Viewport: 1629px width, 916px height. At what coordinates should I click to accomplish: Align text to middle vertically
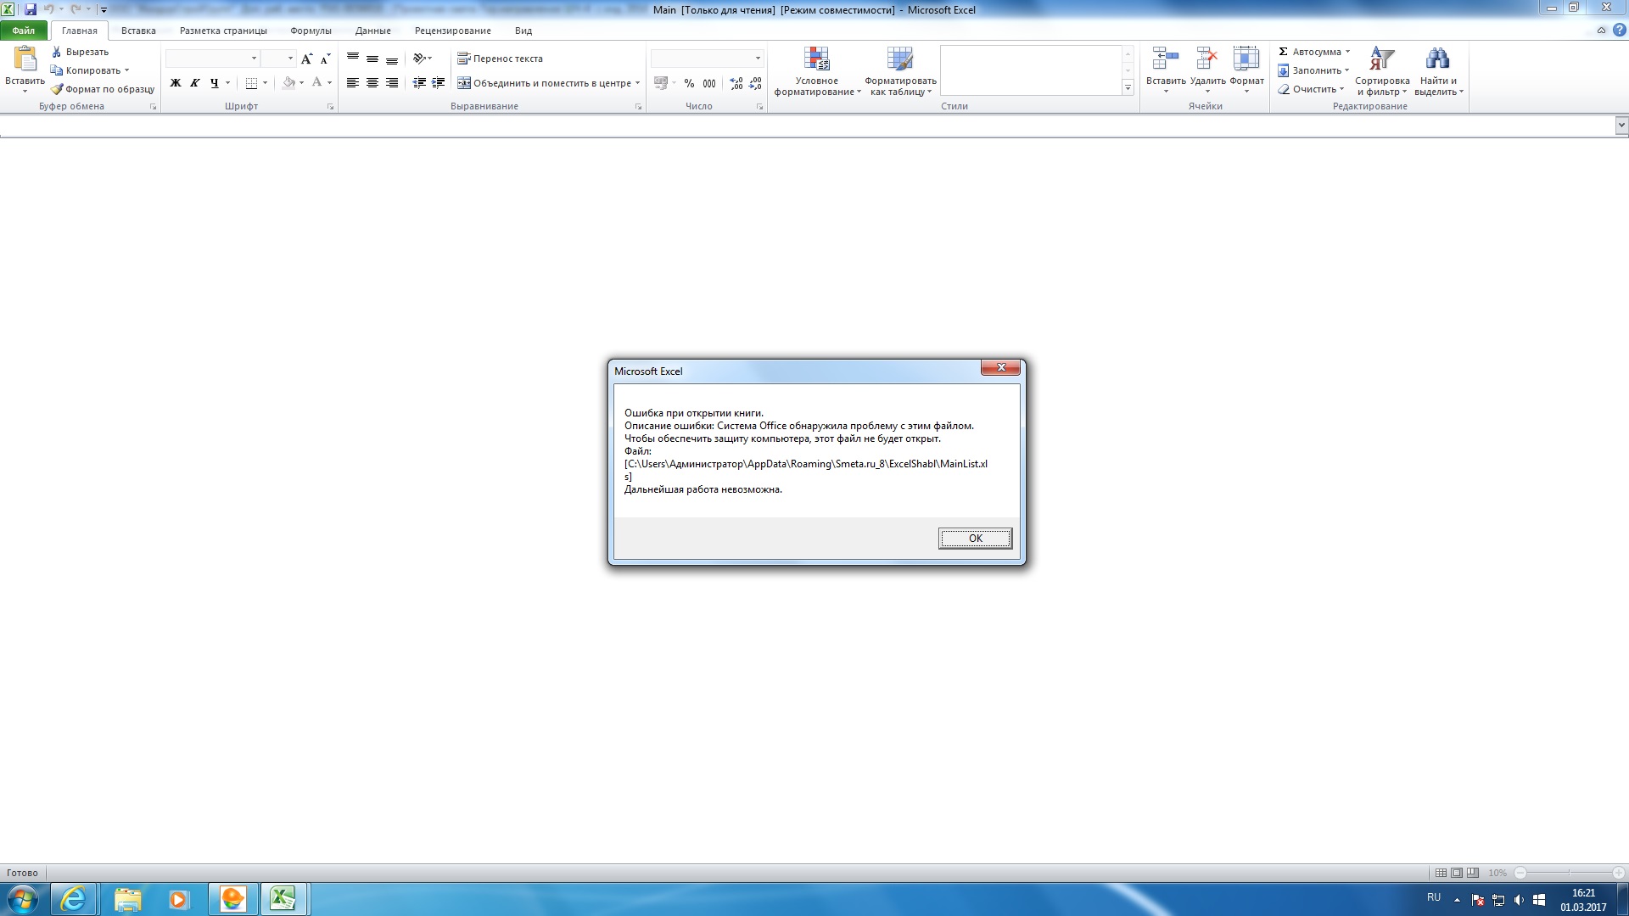372,58
